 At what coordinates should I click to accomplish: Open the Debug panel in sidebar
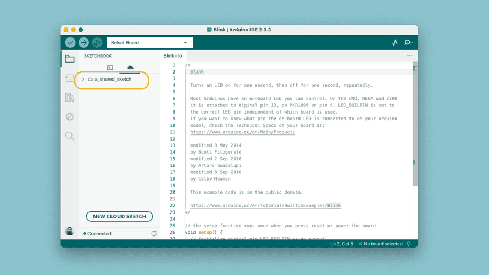70,117
